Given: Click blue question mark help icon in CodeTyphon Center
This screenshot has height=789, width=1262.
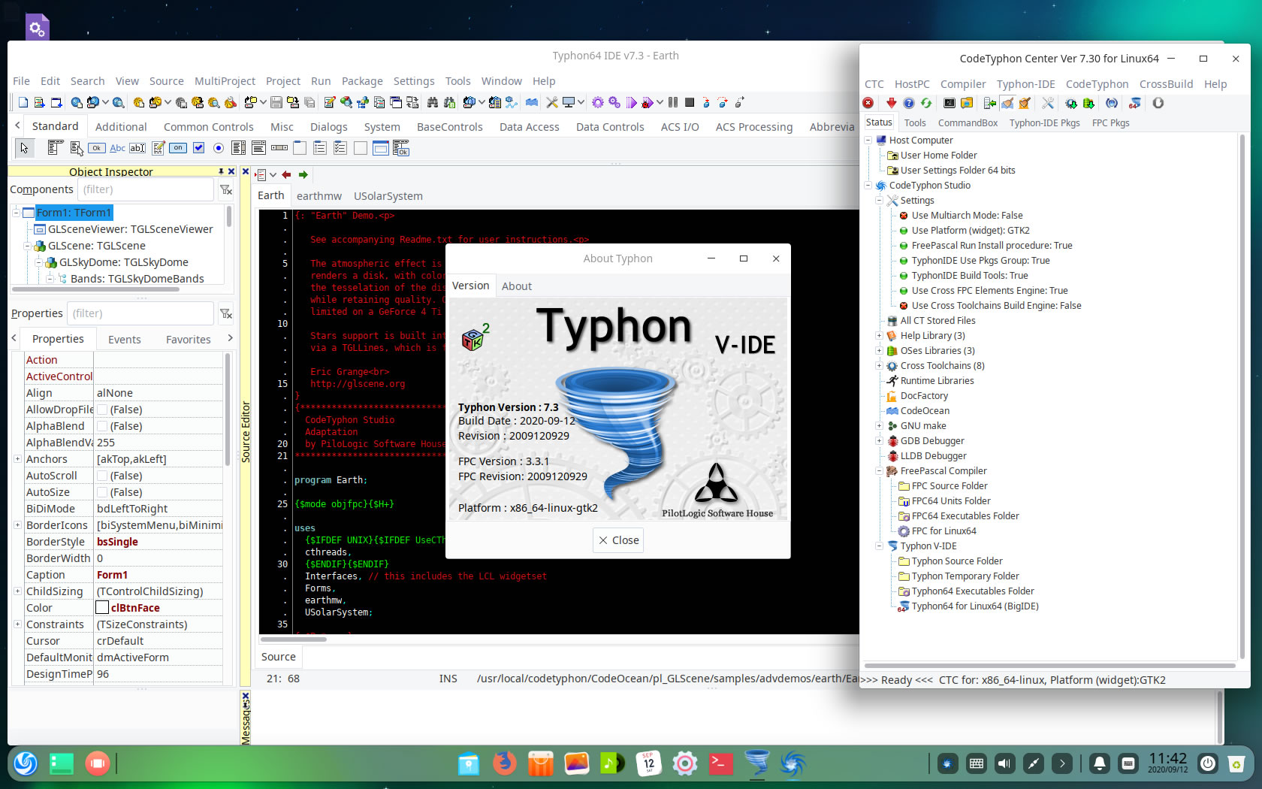Looking at the screenshot, I should click(x=908, y=103).
